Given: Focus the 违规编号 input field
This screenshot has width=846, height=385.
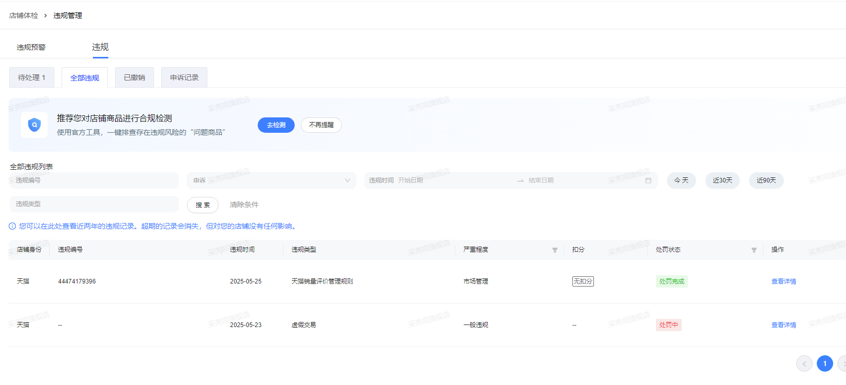Looking at the screenshot, I should [94, 180].
